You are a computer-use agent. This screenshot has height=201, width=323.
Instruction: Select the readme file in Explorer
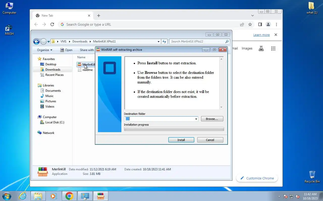point(85,70)
